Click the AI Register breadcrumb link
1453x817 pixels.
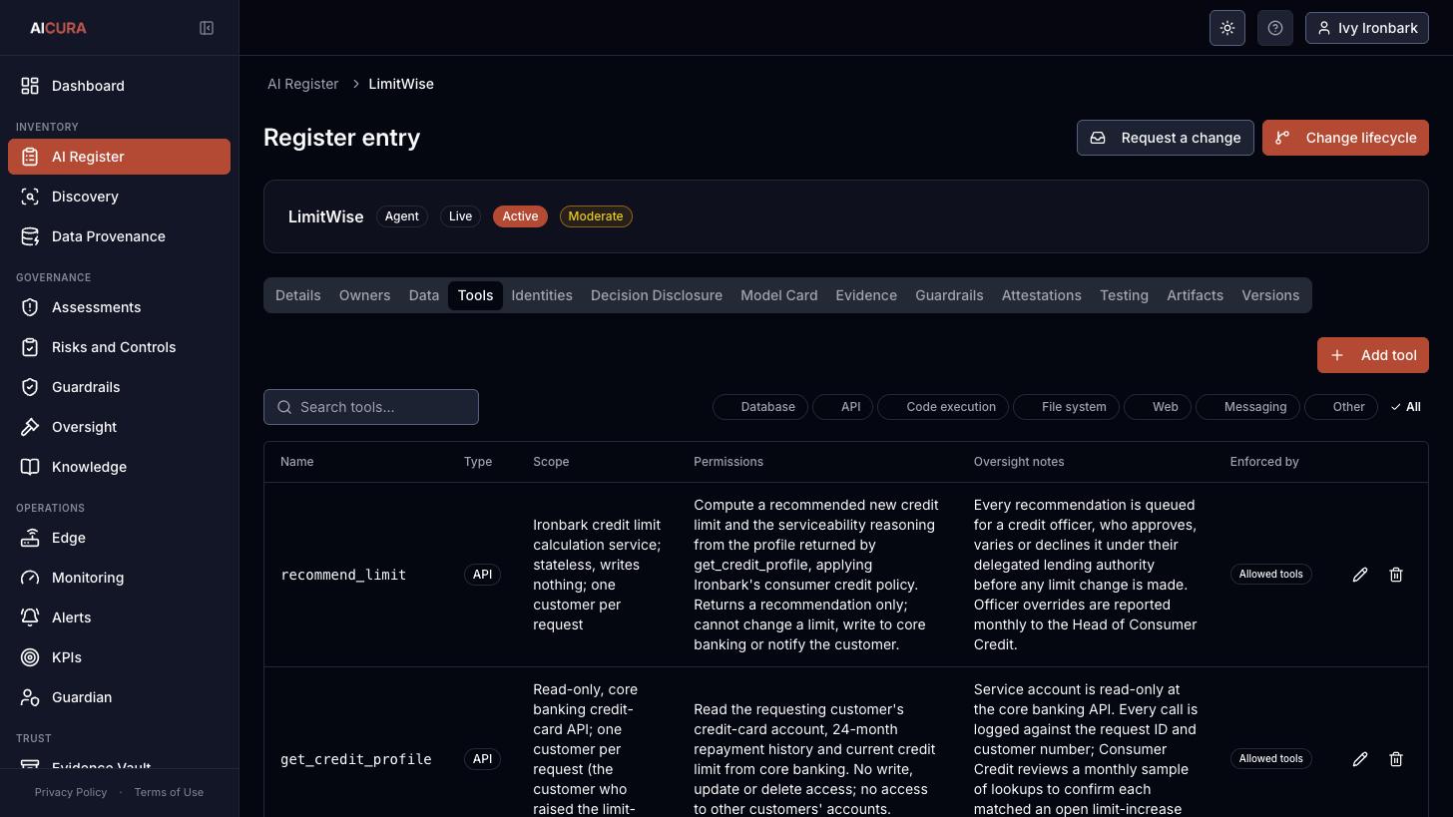tap(302, 84)
